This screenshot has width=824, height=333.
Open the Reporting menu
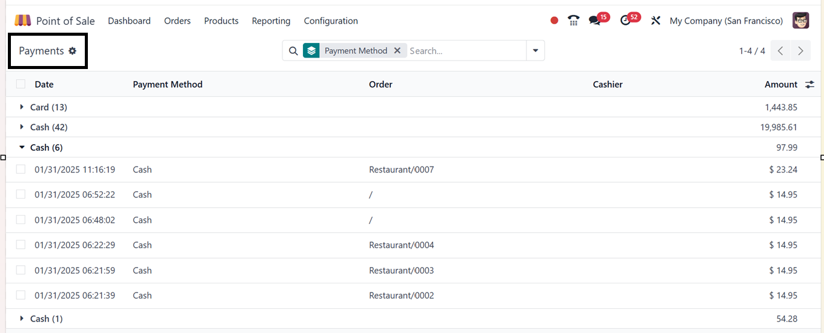pos(271,21)
